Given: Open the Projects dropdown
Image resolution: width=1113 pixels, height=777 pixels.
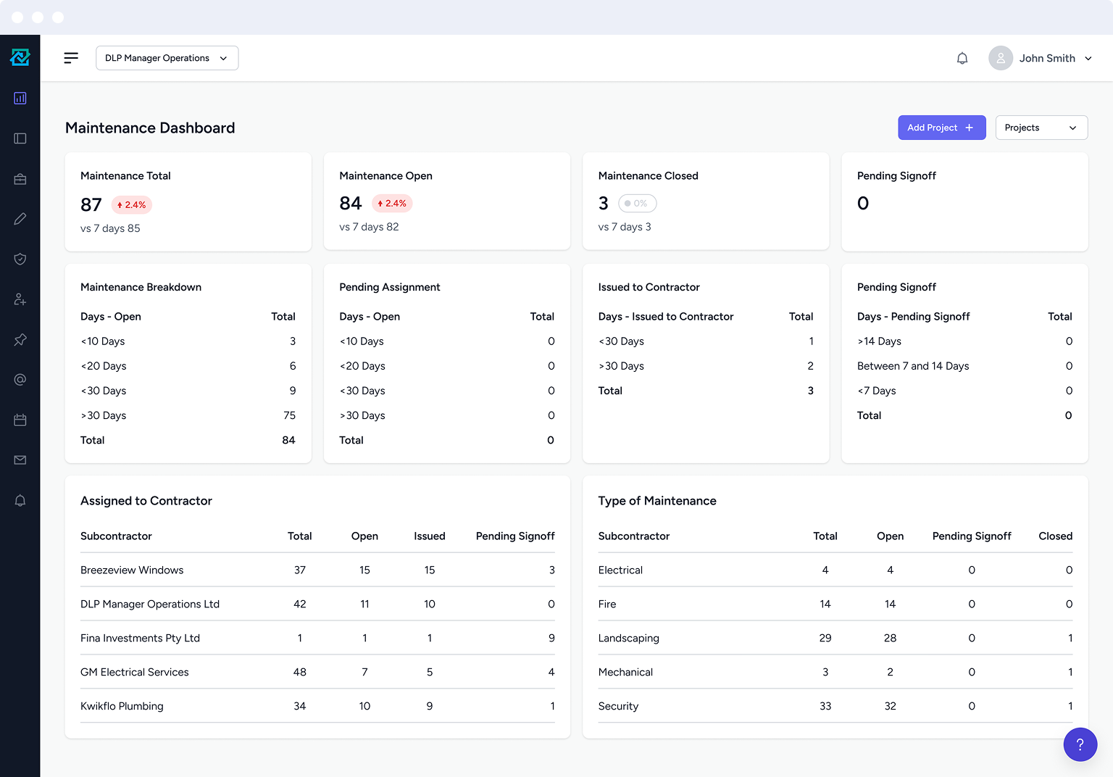Looking at the screenshot, I should coord(1041,128).
